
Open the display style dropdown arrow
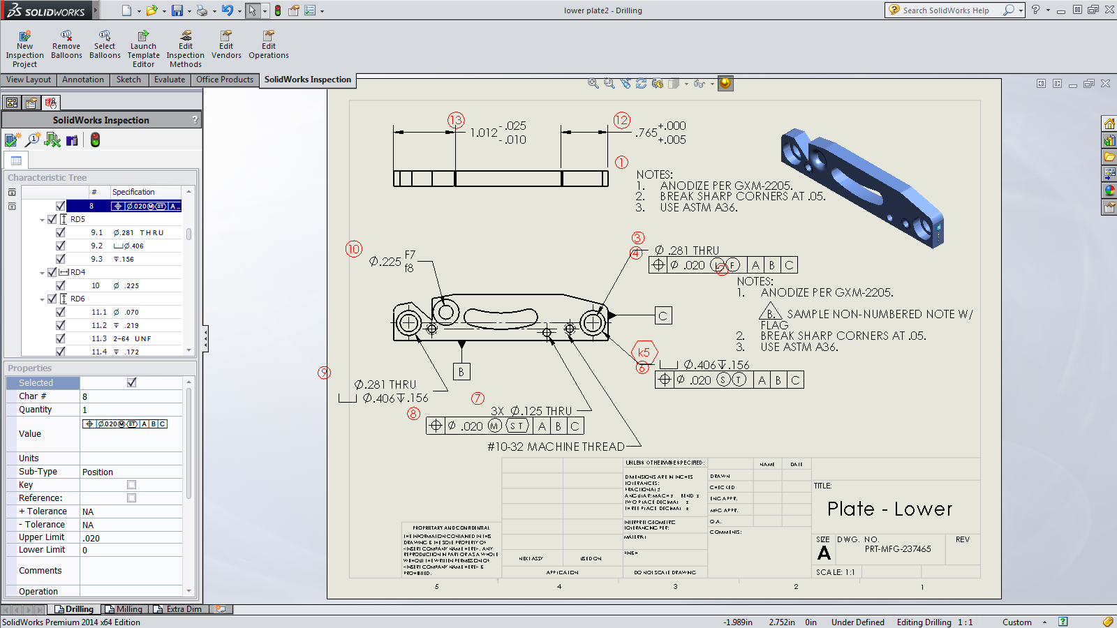click(685, 84)
